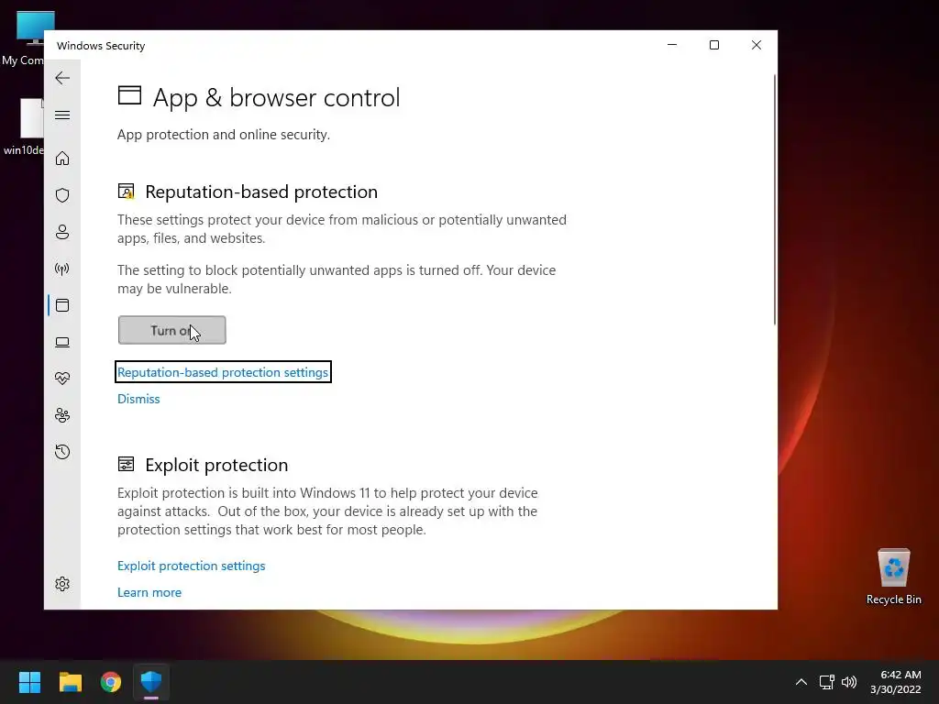This screenshot has height=704, width=939.
Task: Click the window's vertical scrollbar
Action: coord(775,199)
